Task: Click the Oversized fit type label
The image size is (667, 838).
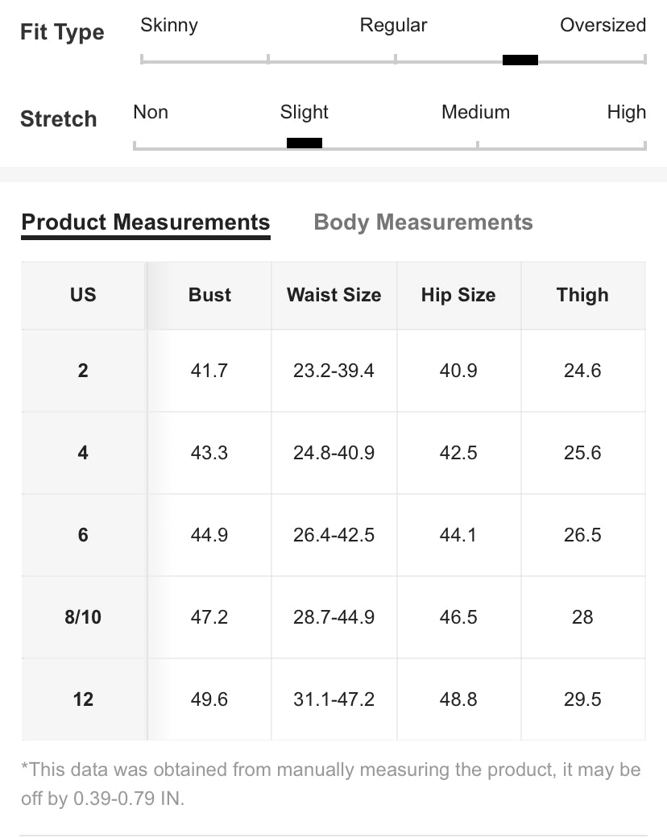Action: [x=603, y=25]
